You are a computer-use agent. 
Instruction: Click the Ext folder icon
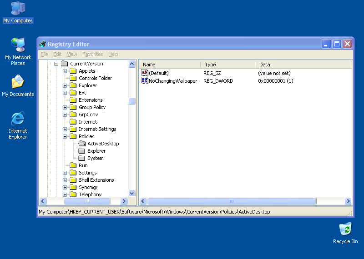click(x=73, y=93)
